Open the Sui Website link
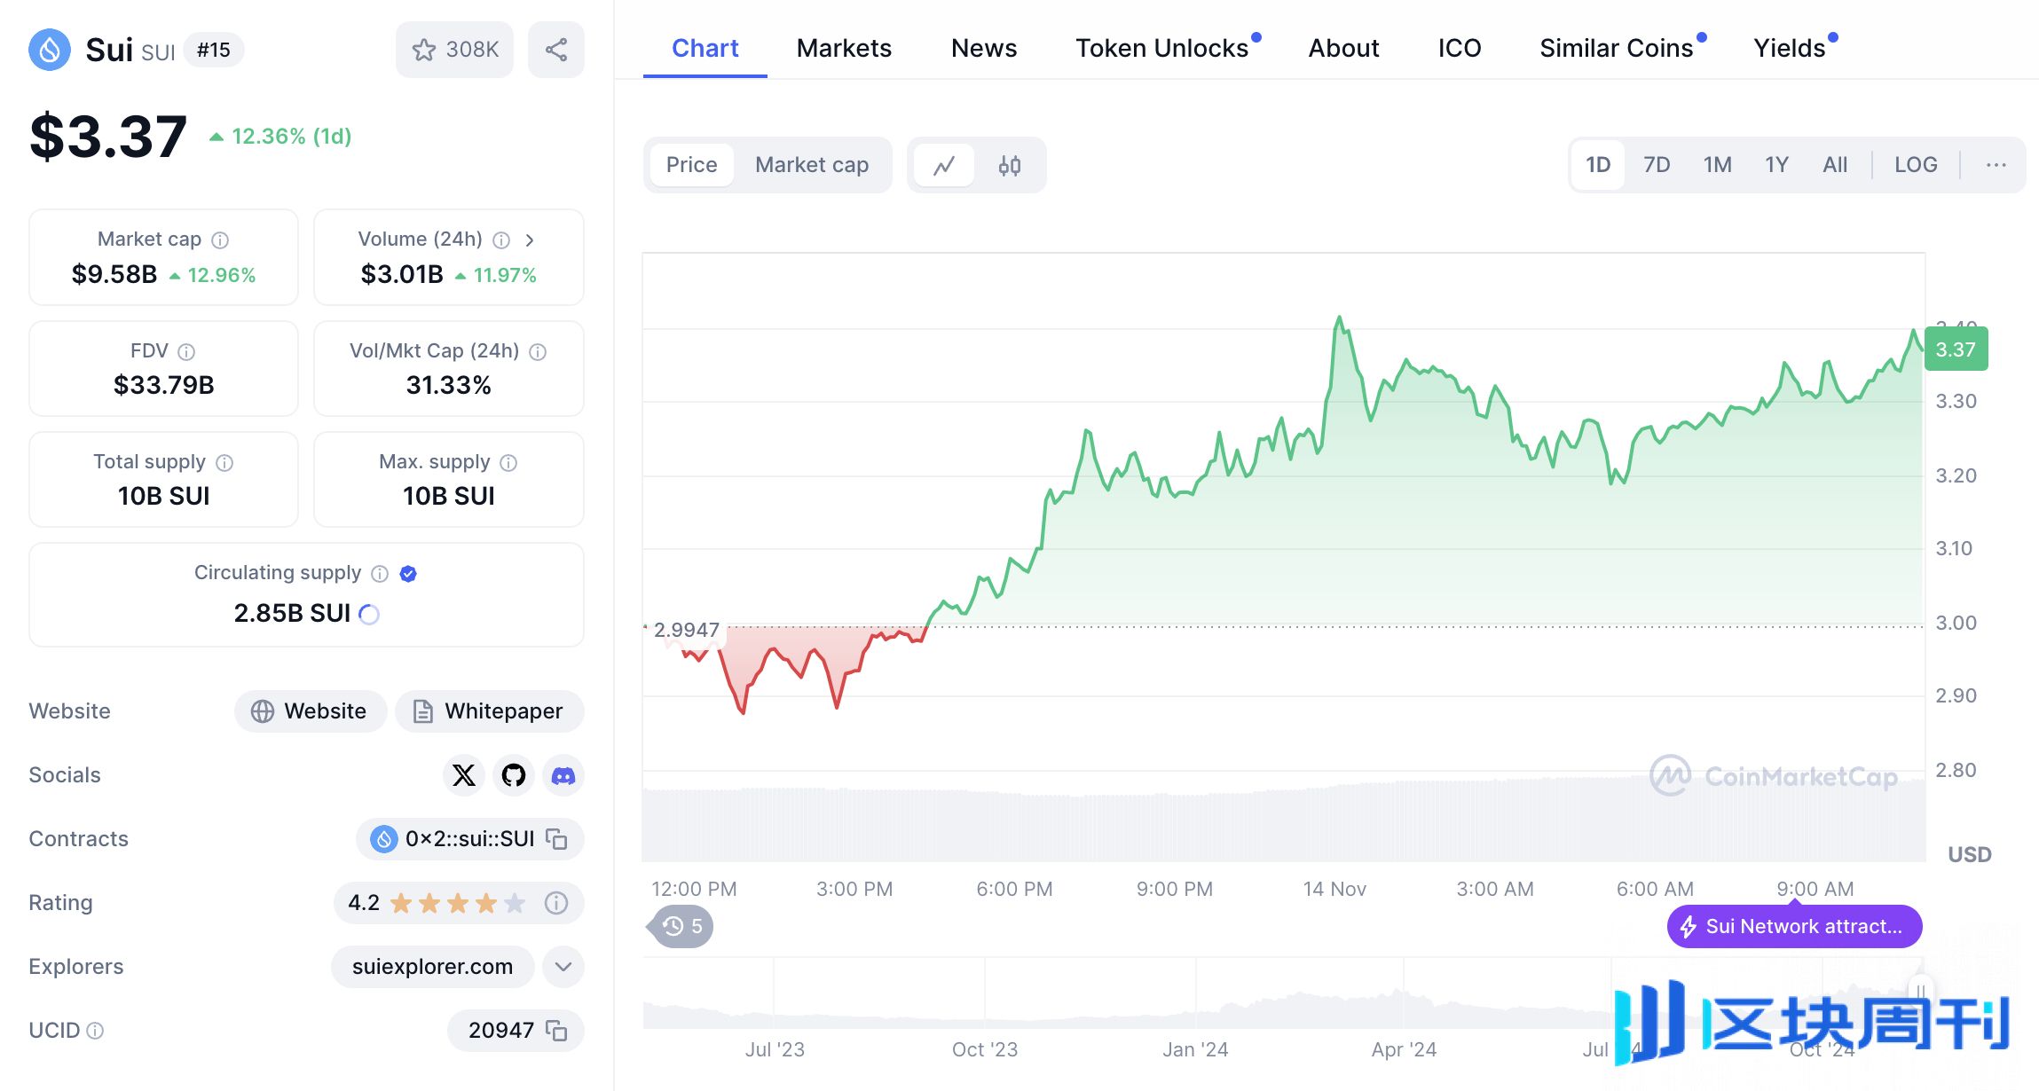The image size is (2039, 1091). pos(311,711)
